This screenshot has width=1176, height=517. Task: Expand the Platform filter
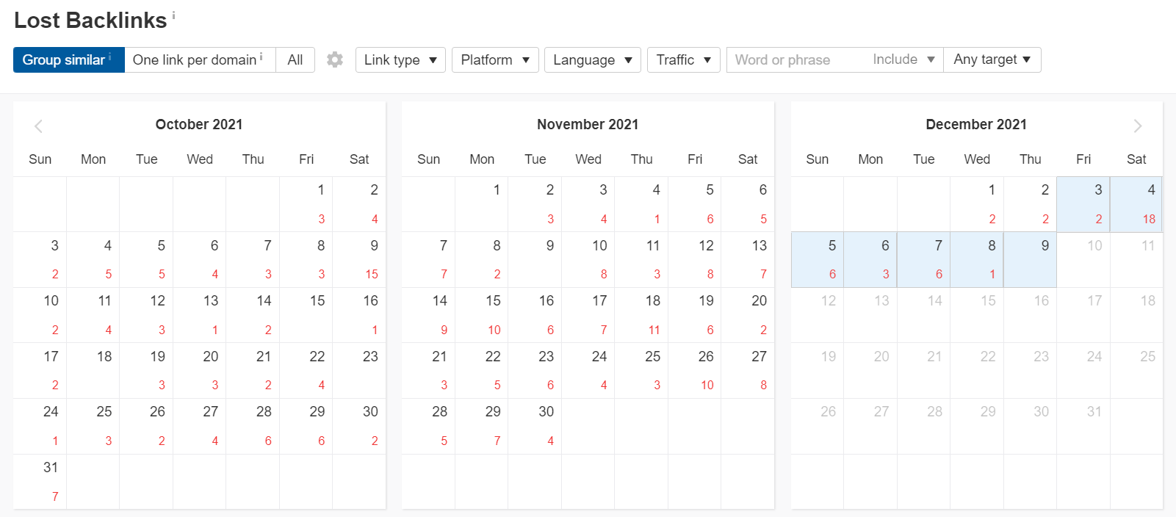[495, 59]
